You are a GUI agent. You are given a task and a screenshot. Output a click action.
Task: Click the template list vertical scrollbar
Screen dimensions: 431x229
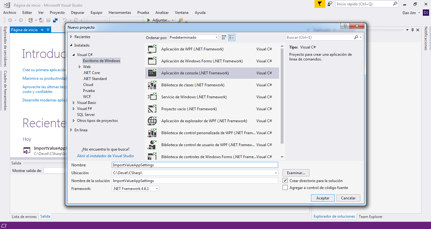tap(282, 94)
